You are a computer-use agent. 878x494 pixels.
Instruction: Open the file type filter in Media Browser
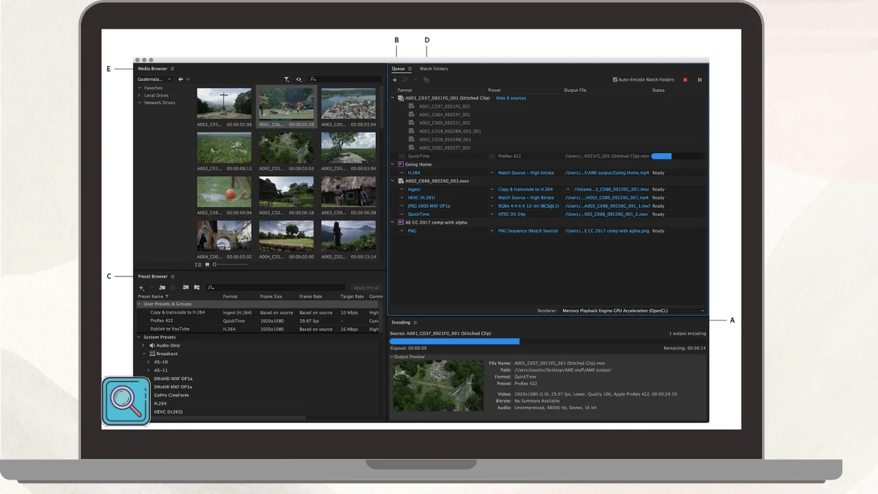(287, 80)
